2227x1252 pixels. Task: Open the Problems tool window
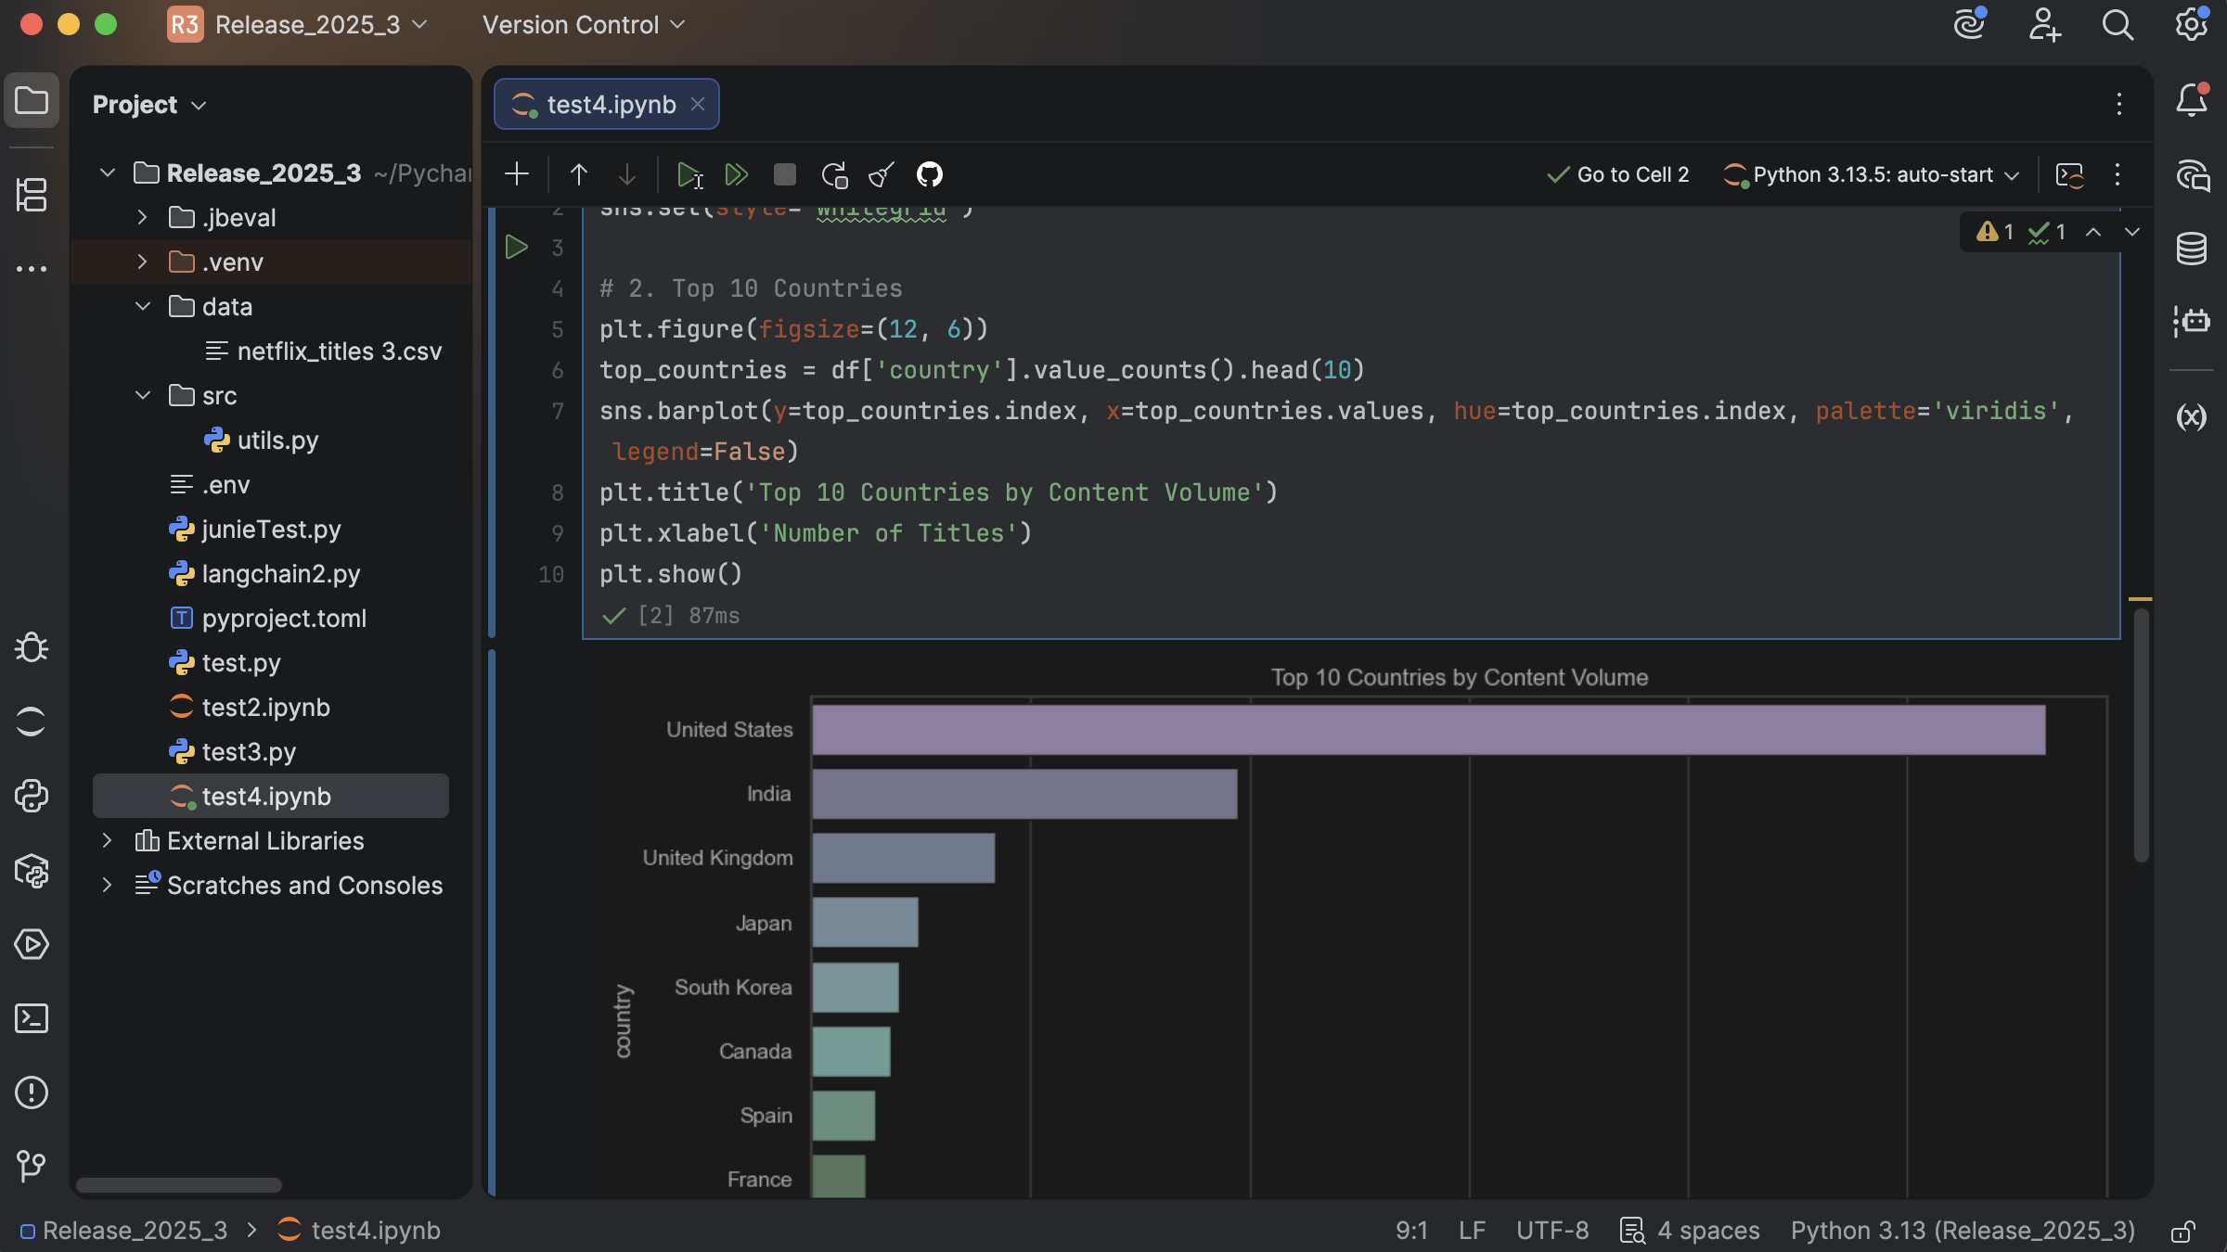tap(32, 1092)
